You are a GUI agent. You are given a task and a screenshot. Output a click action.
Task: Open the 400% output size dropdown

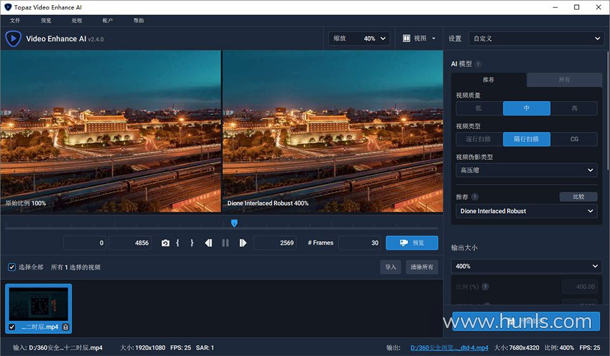(526, 267)
